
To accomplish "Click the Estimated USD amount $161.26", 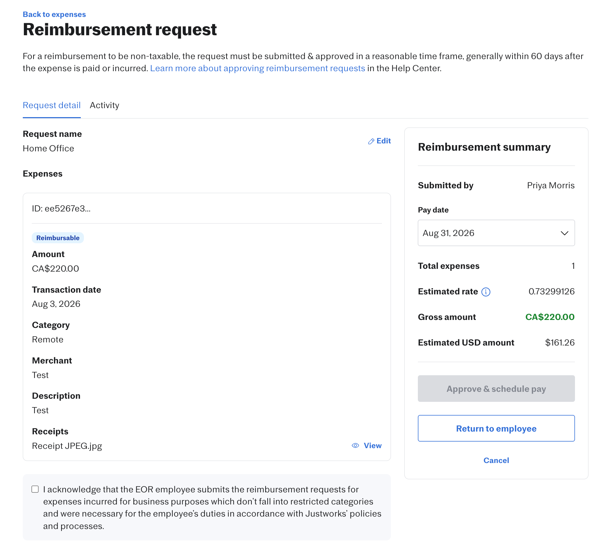I will pyautogui.click(x=560, y=343).
